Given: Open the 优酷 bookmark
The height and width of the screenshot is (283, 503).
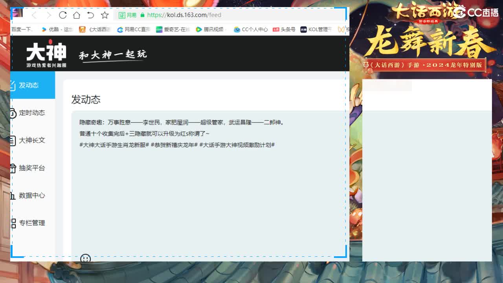Looking at the screenshot, I should 57,29.
